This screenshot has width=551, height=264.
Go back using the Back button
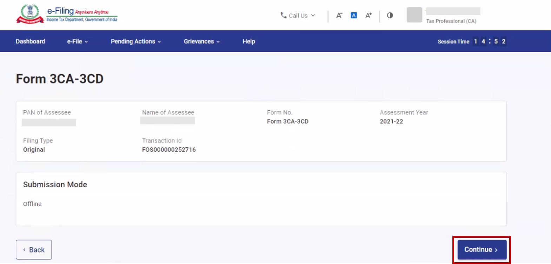point(34,250)
